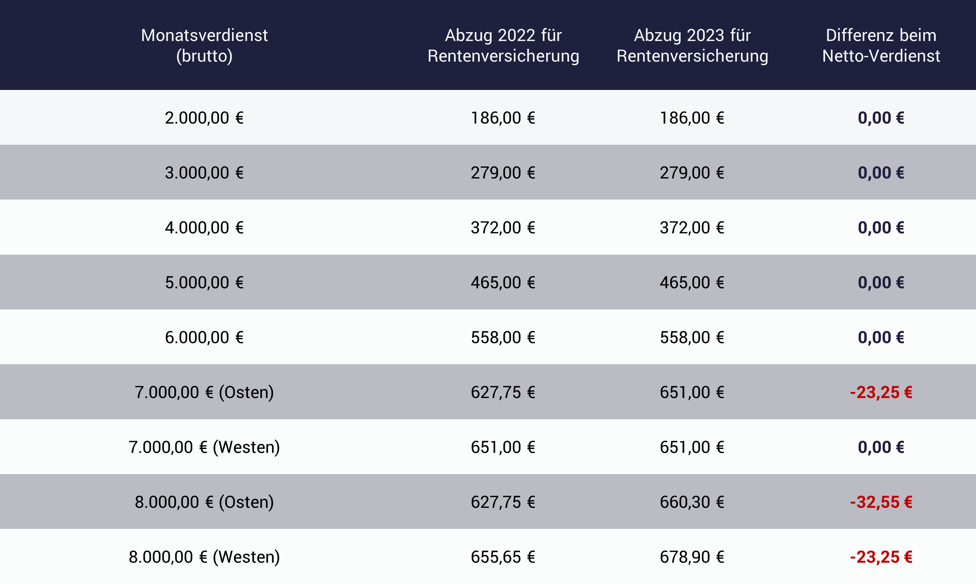
Task: Select the 678,90 € deduction value
Action: coord(692,557)
